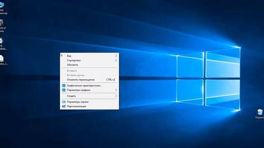Open Персонализация from context menu
Image resolution: width=264 pixels, height=148 pixels.
coord(90,106)
